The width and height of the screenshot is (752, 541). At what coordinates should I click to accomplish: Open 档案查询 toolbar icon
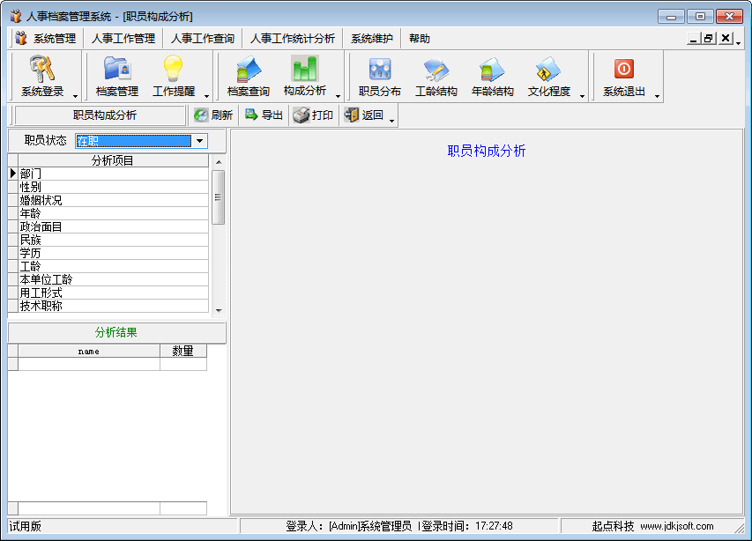pos(248,69)
